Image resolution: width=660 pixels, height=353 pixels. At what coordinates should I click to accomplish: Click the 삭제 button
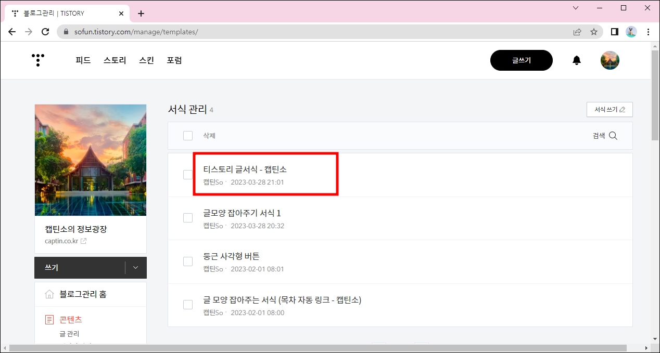click(x=209, y=136)
